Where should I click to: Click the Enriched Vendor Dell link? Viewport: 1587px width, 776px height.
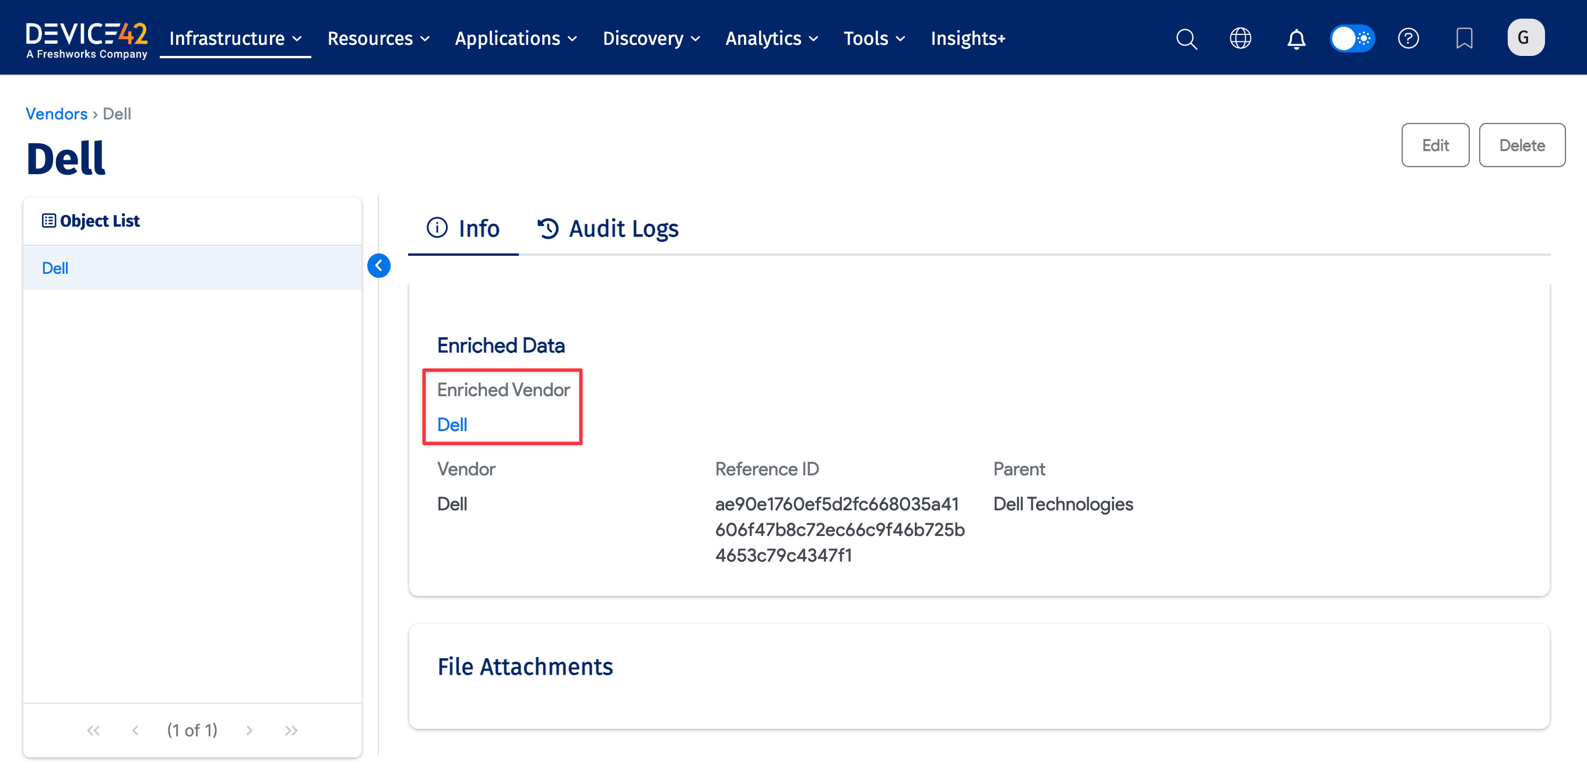452,425
